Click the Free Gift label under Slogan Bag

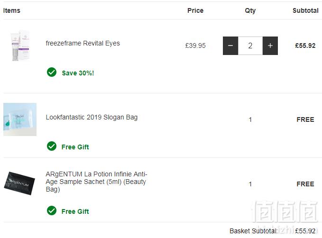[x=75, y=147]
